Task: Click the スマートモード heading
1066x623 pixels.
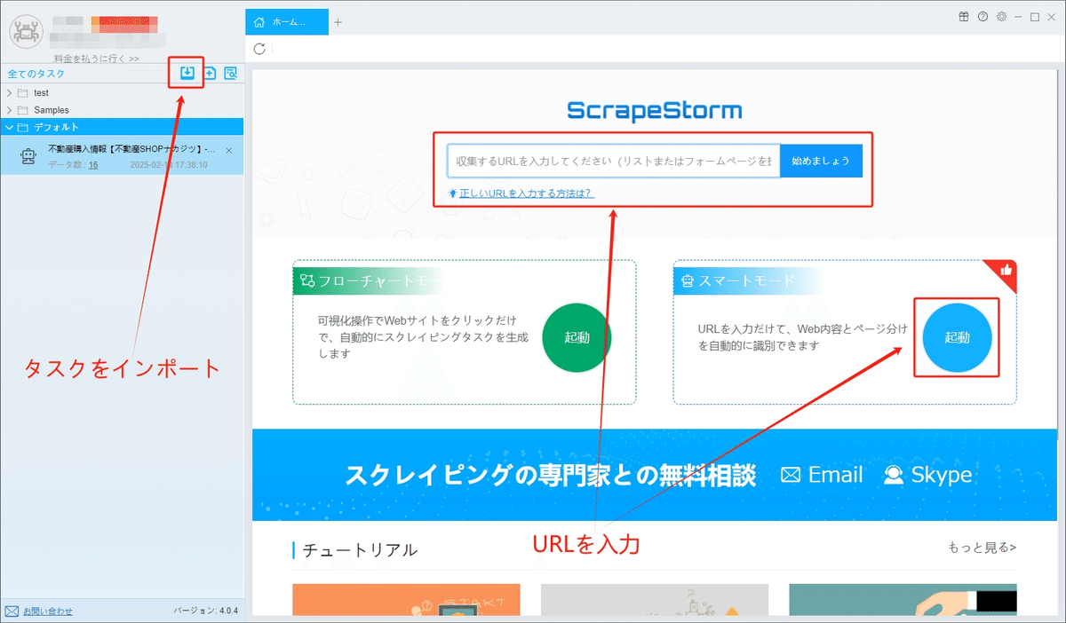Action: pos(746,280)
